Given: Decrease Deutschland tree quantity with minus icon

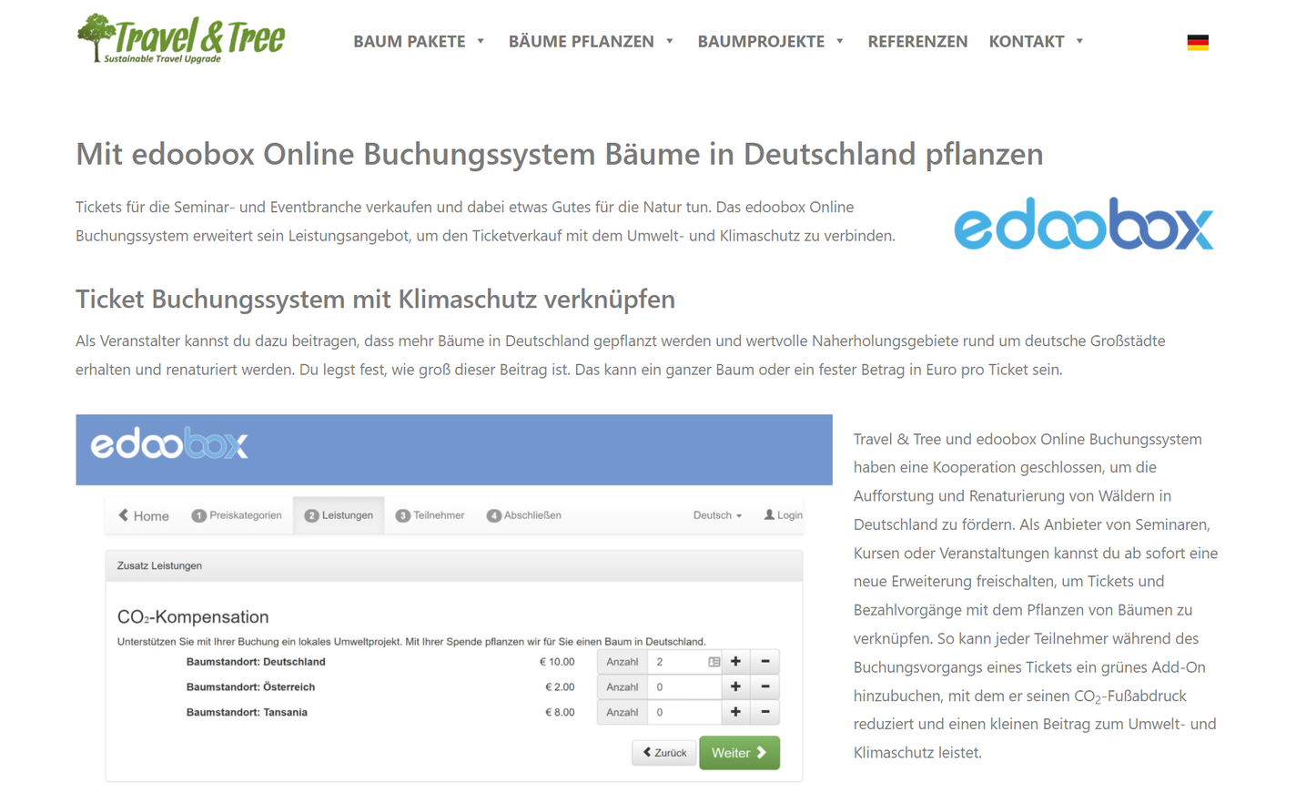Looking at the screenshot, I should [x=765, y=662].
